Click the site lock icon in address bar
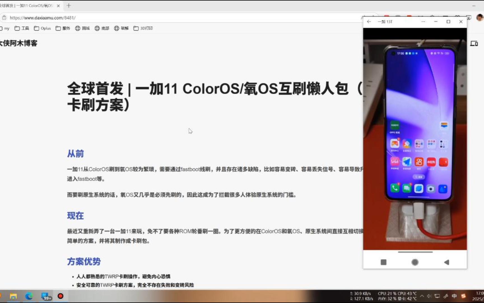The height and width of the screenshot is (303, 484). tap(4, 18)
